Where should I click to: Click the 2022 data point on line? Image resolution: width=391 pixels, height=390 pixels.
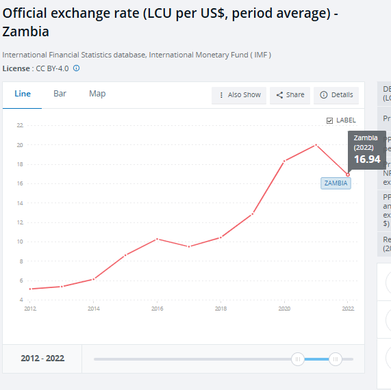point(348,174)
